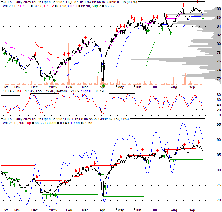Screen dimensions: 222x212
Task: Click the 84 price label on top chart axis
Action: pyautogui.click(x=219, y=26)
